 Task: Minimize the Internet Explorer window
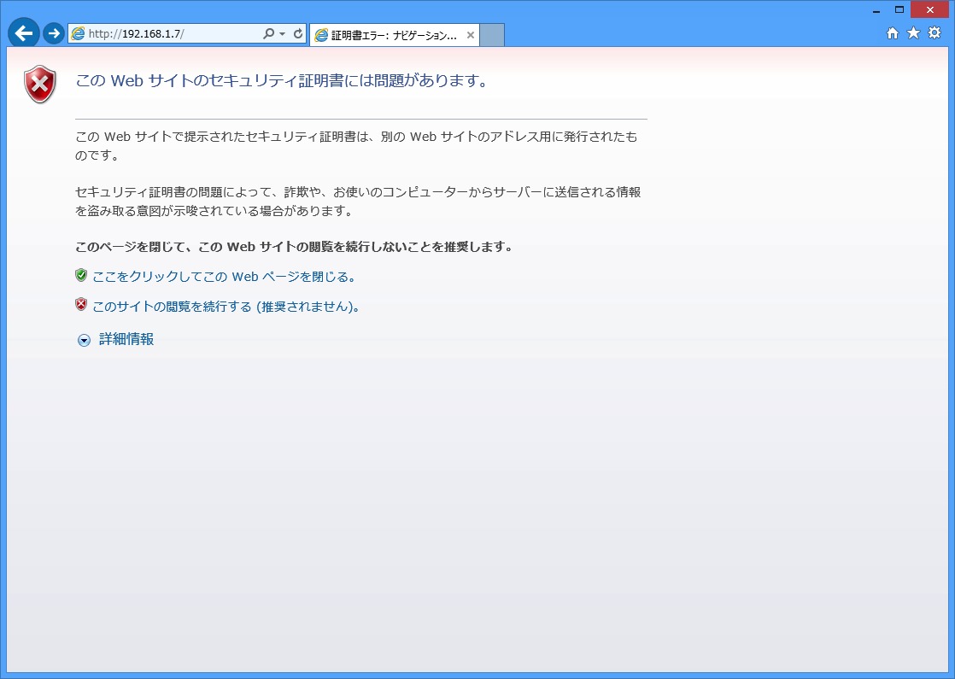pyautogui.click(x=876, y=10)
